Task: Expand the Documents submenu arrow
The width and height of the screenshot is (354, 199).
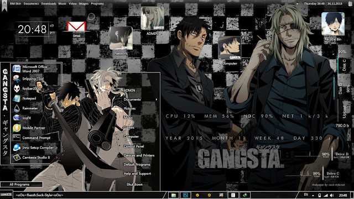Action: pyautogui.click(x=156, y=99)
